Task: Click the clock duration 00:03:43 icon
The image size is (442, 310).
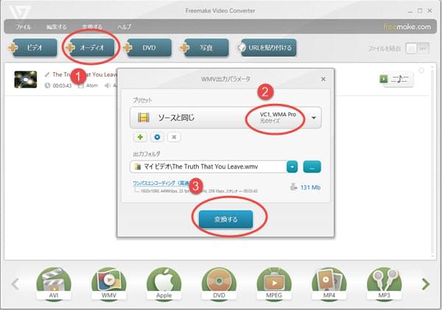Action: pyautogui.click(x=47, y=85)
